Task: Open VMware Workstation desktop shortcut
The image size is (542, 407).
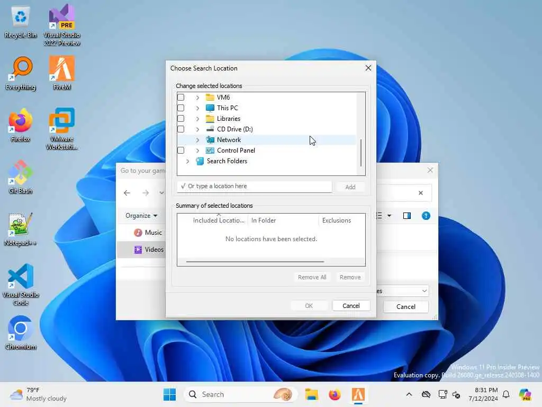Action: point(61,129)
